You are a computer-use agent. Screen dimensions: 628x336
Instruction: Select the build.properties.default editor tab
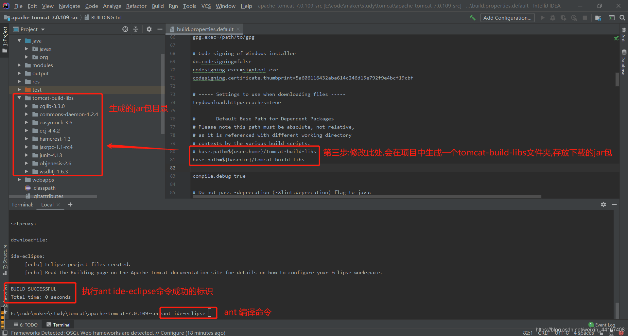[205, 29]
